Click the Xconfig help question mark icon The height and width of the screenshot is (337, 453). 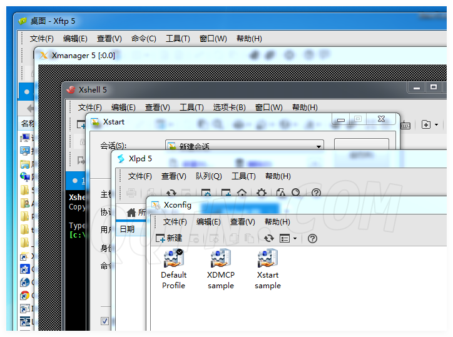313,238
